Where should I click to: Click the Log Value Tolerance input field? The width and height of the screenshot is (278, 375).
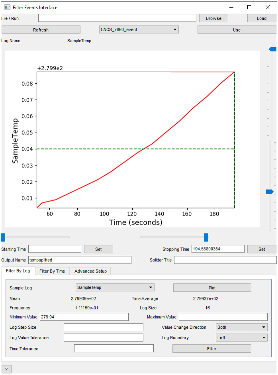(104, 338)
